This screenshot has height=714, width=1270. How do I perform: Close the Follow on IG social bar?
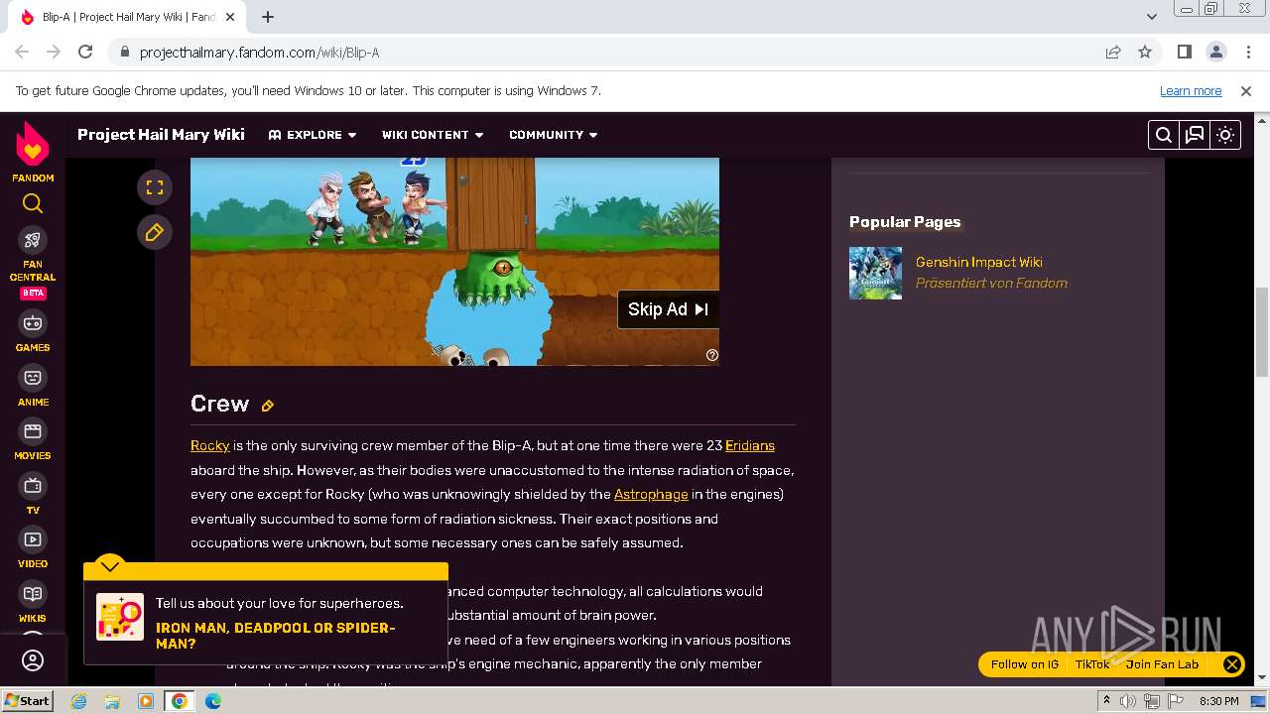tap(1231, 664)
